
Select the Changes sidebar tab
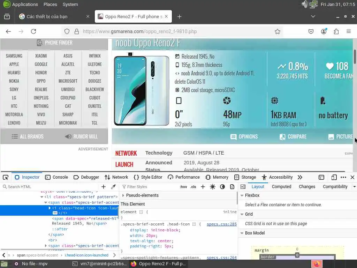pyautogui.click(x=307, y=187)
